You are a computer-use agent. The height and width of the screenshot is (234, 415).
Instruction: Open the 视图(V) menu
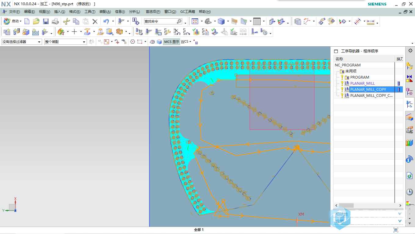[45, 12]
